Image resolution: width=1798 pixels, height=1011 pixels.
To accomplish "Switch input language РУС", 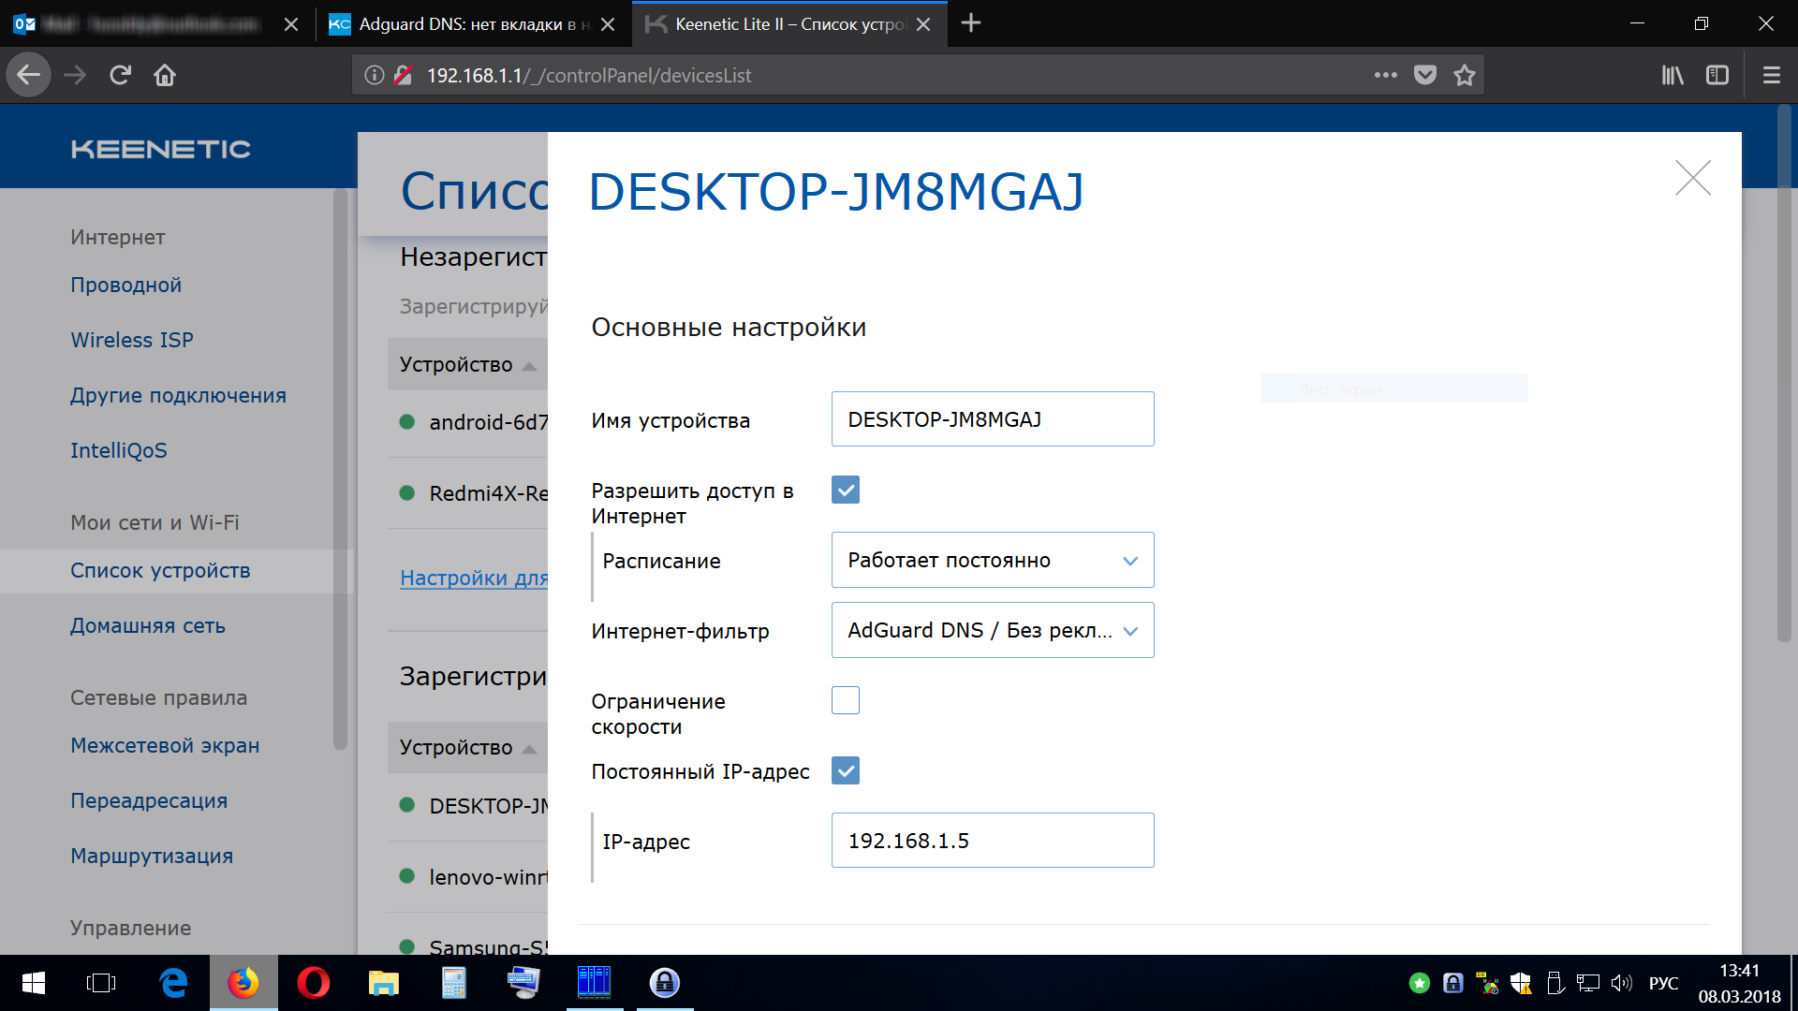I will (x=1663, y=983).
